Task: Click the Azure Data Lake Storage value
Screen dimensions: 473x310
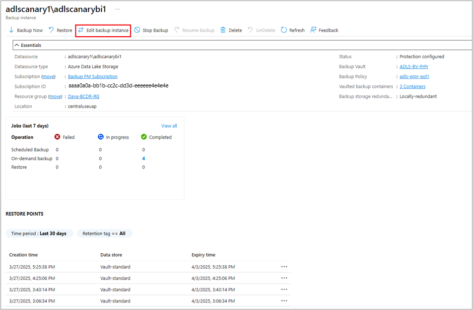Action: [x=93, y=66]
